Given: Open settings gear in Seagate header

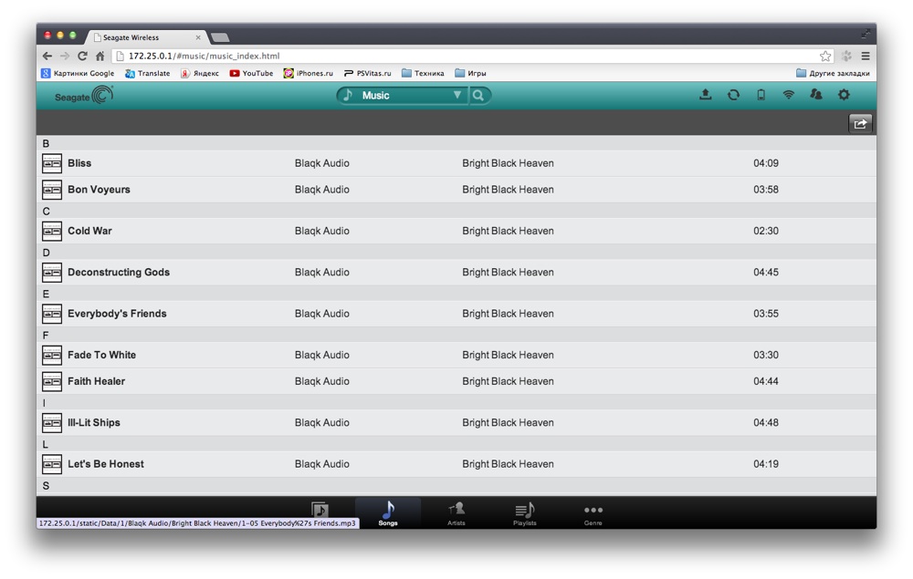Looking at the screenshot, I should coord(844,95).
